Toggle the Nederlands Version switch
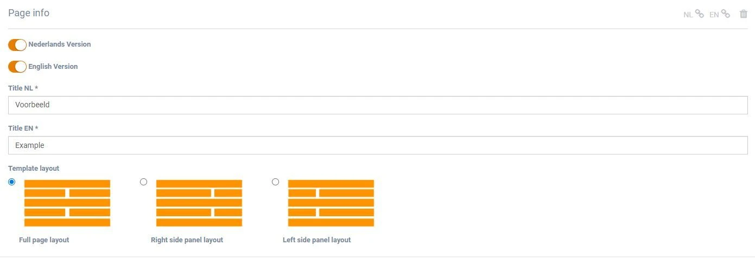The image size is (755, 258). point(17,44)
